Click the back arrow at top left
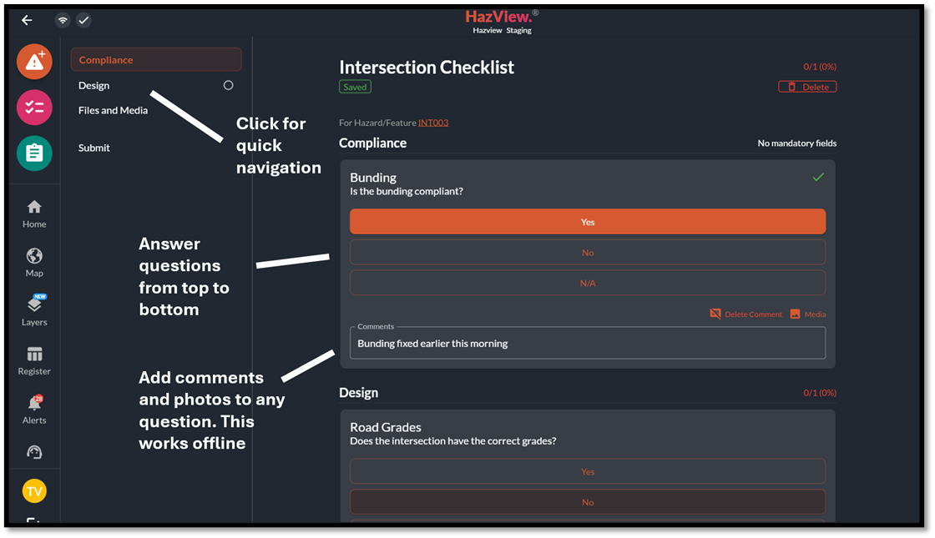The width and height of the screenshot is (935, 538). tap(27, 20)
